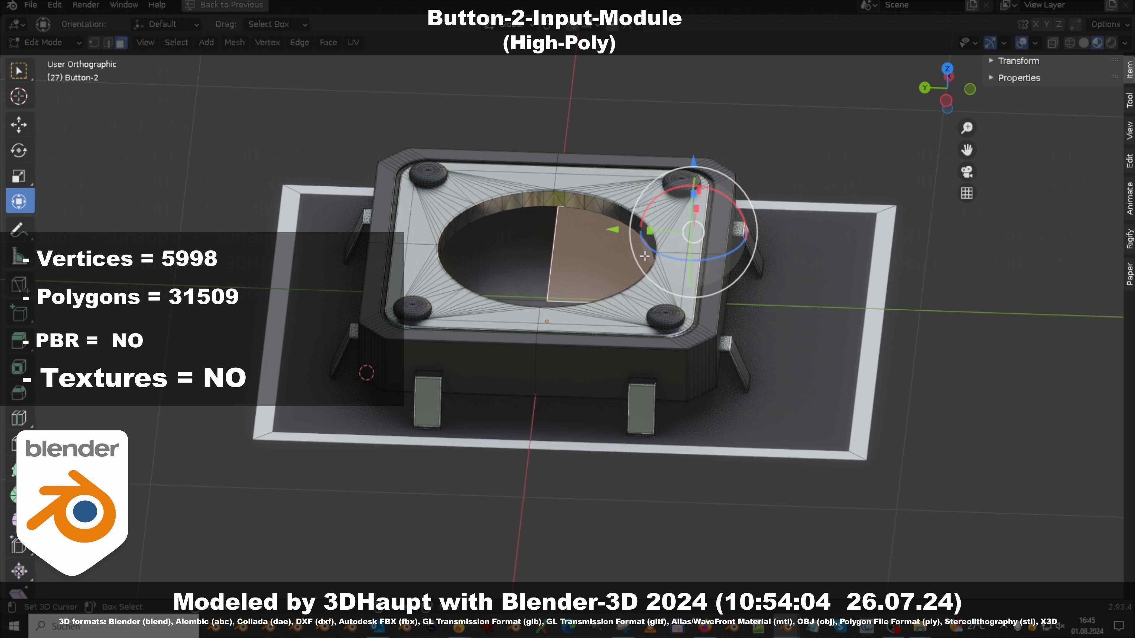Switch to material preview shading

pos(1097,43)
